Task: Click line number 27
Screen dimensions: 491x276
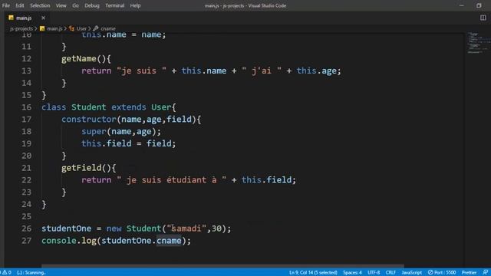Action: 27,241
